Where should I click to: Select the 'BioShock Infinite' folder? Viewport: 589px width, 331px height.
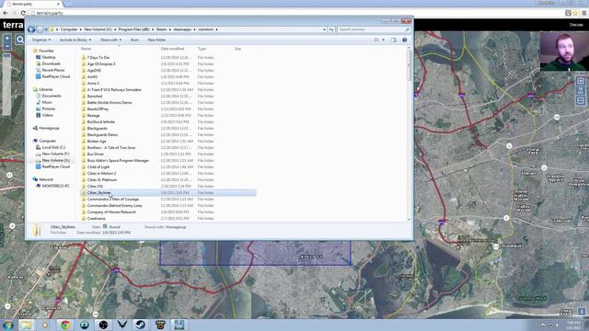[100, 122]
